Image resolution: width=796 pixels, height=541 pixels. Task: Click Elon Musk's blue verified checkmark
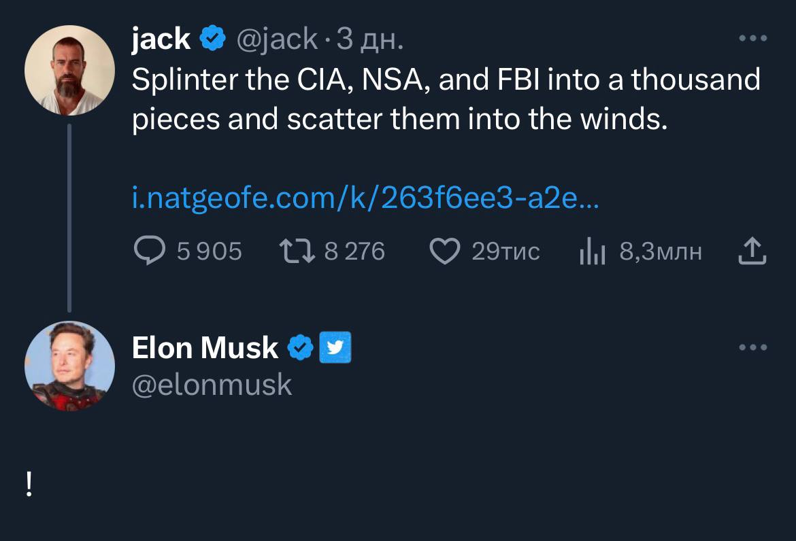tap(300, 347)
